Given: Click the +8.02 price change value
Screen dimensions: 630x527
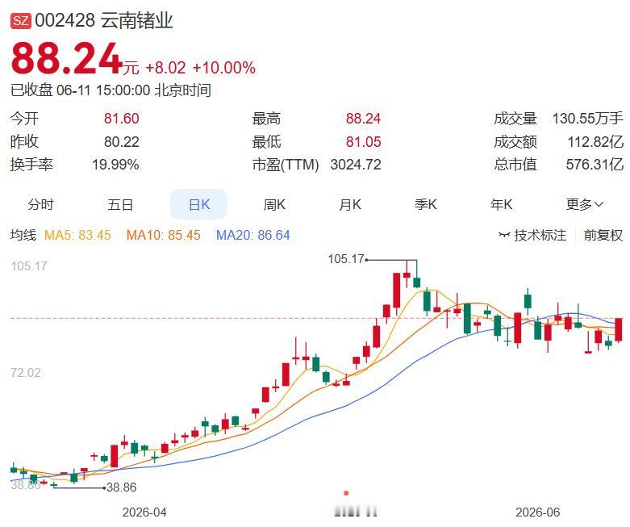Looking at the screenshot, I should [x=165, y=68].
